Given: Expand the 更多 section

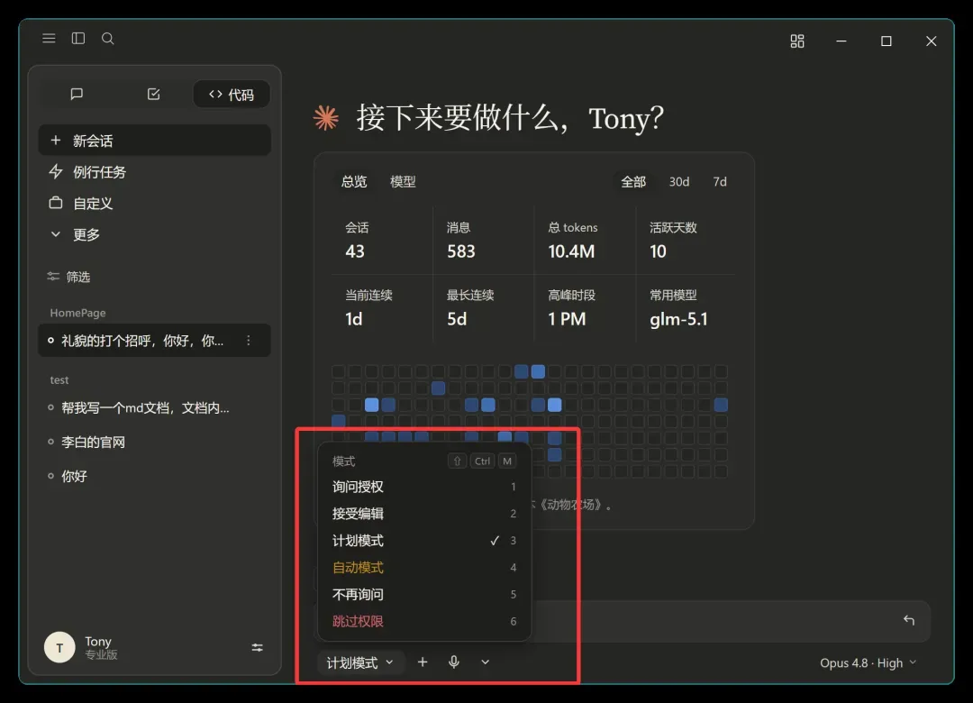Looking at the screenshot, I should (155, 234).
